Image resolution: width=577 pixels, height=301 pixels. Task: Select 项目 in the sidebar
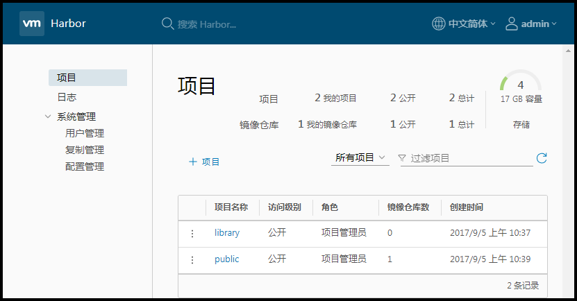(87, 78)
